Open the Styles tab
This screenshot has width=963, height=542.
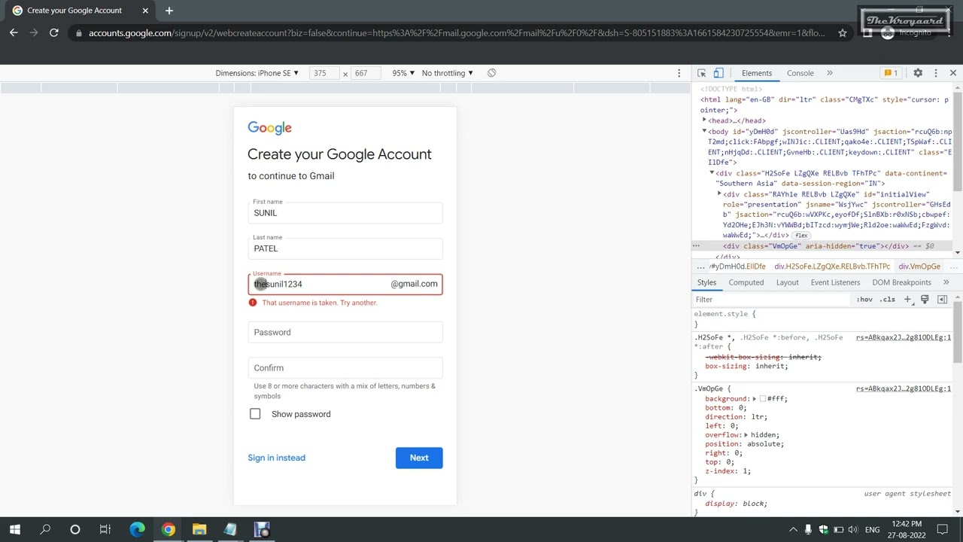point(706,282)
